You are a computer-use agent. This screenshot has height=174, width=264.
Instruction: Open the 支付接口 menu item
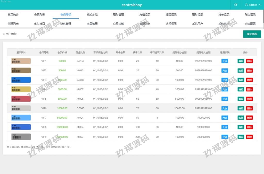coord(39,24)
